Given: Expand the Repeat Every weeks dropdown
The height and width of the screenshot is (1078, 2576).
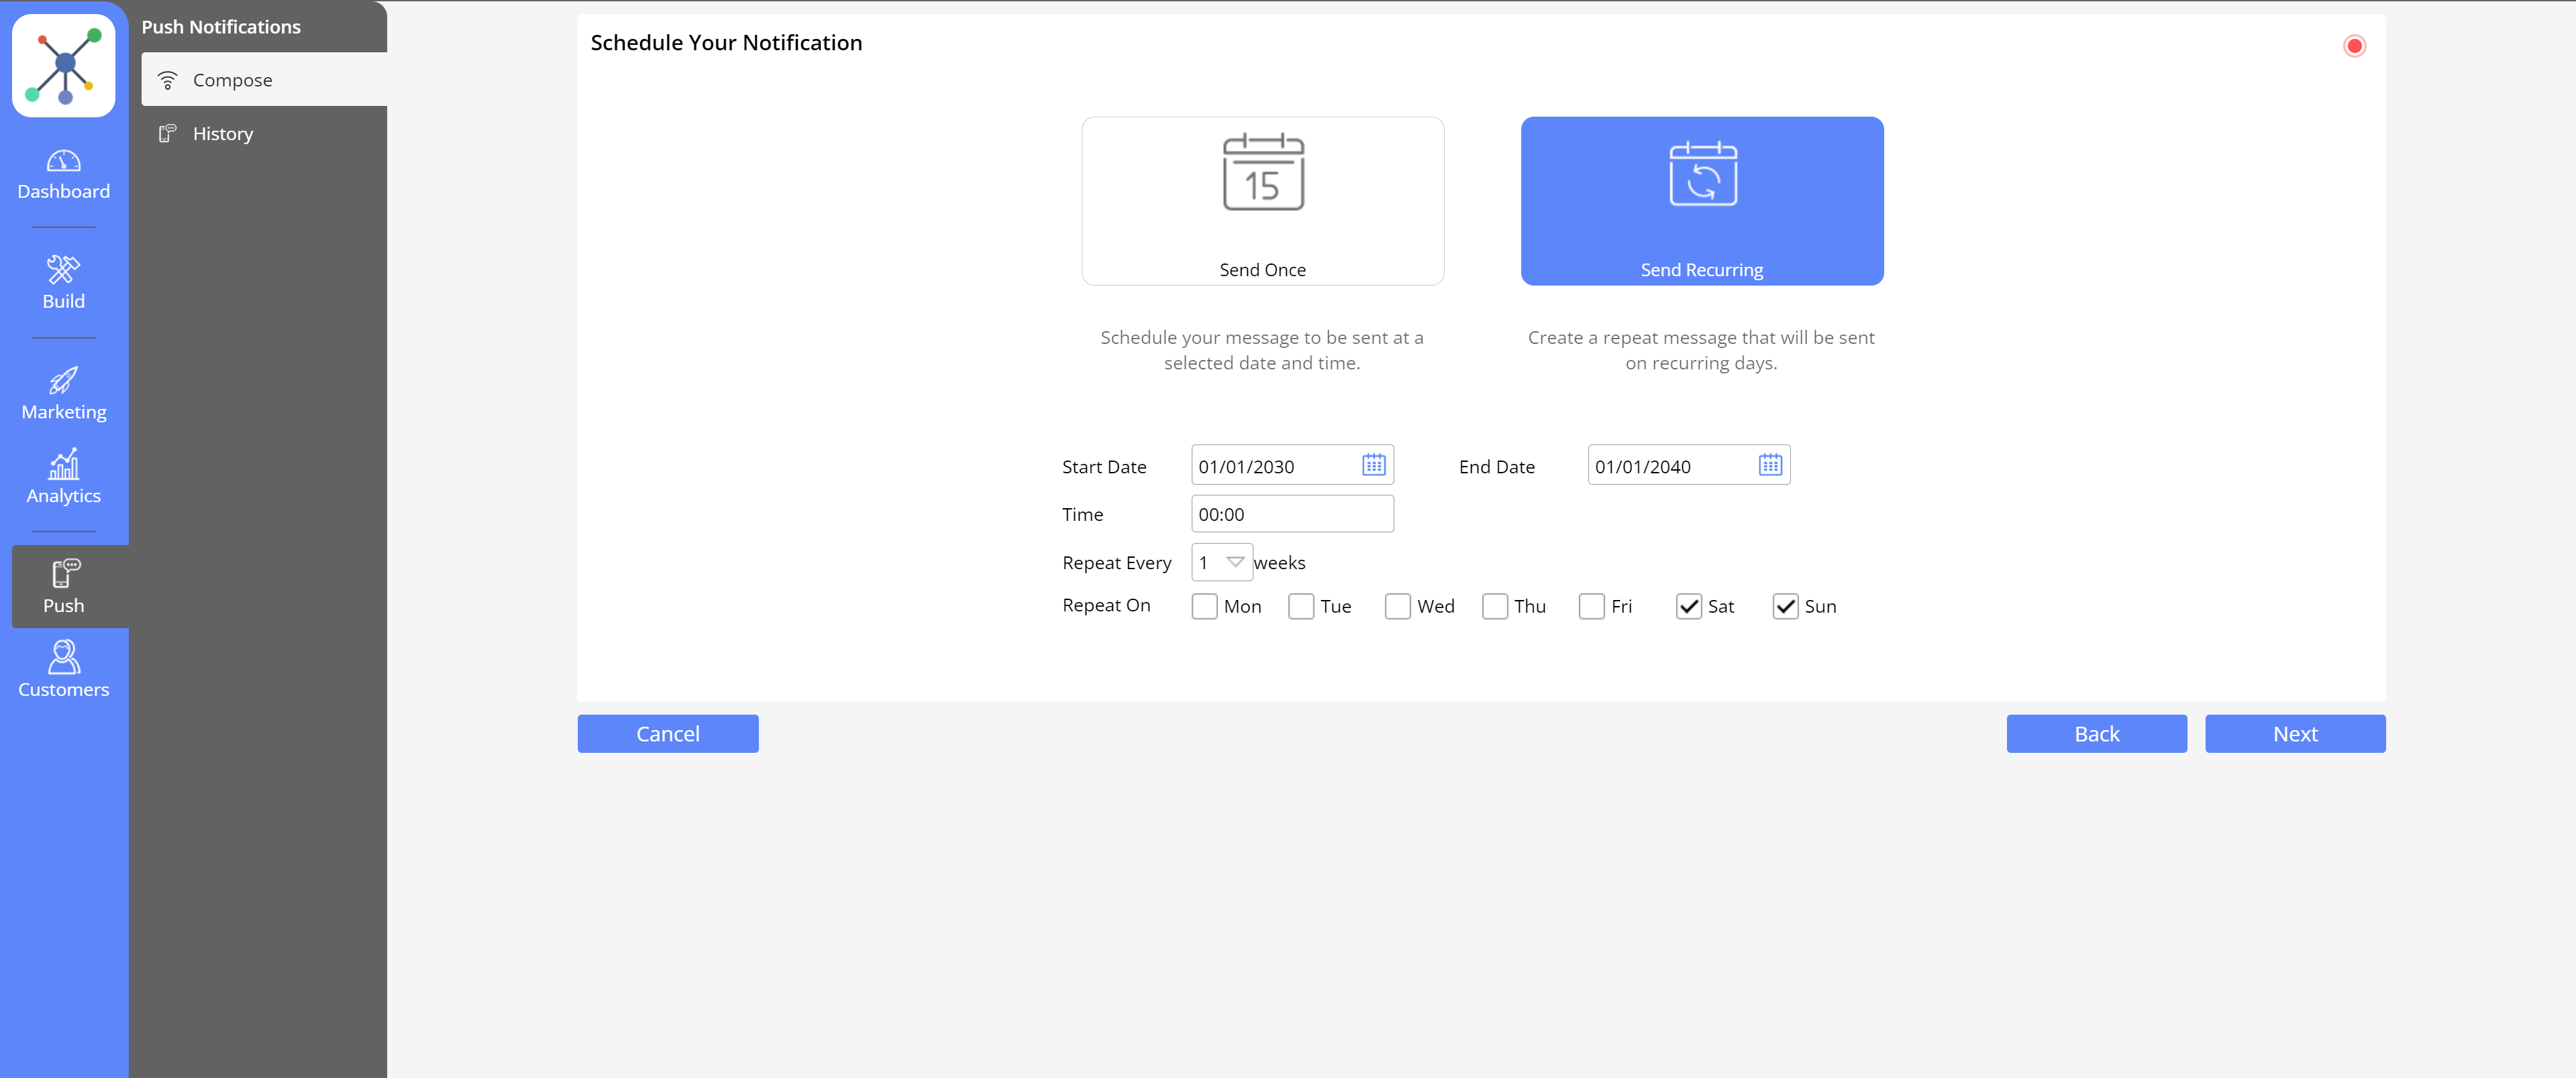Looking at the screenshot, I should [x=1233, y=562].
